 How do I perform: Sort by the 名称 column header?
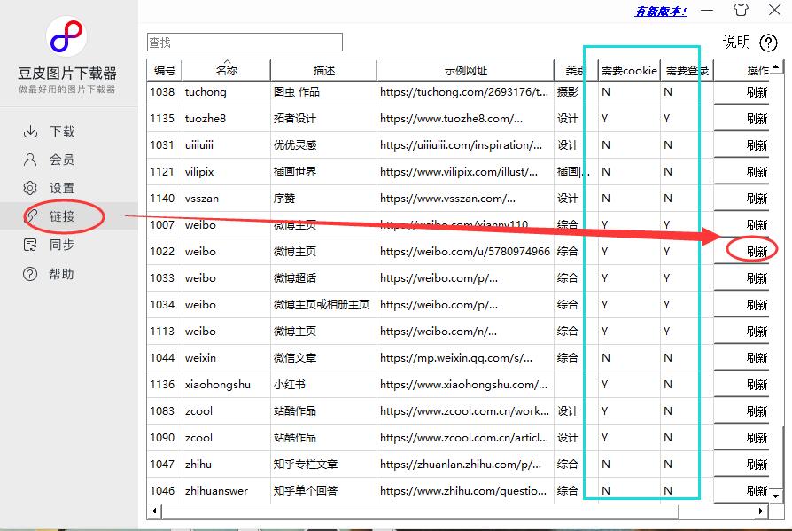[226, 70]
